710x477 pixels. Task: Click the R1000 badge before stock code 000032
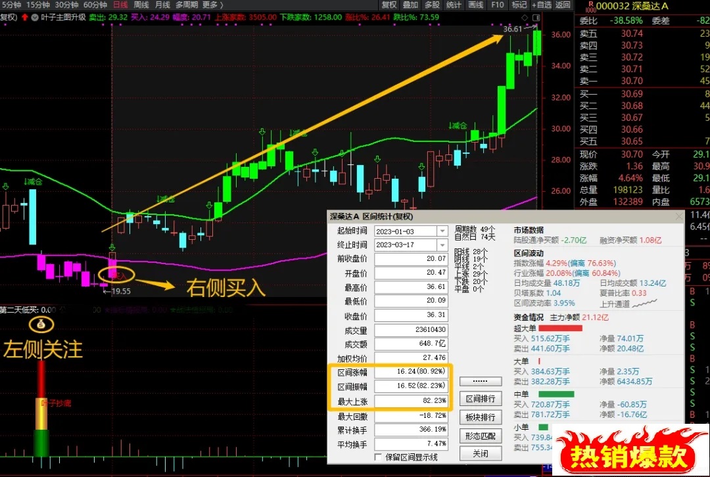click(590, 7)
